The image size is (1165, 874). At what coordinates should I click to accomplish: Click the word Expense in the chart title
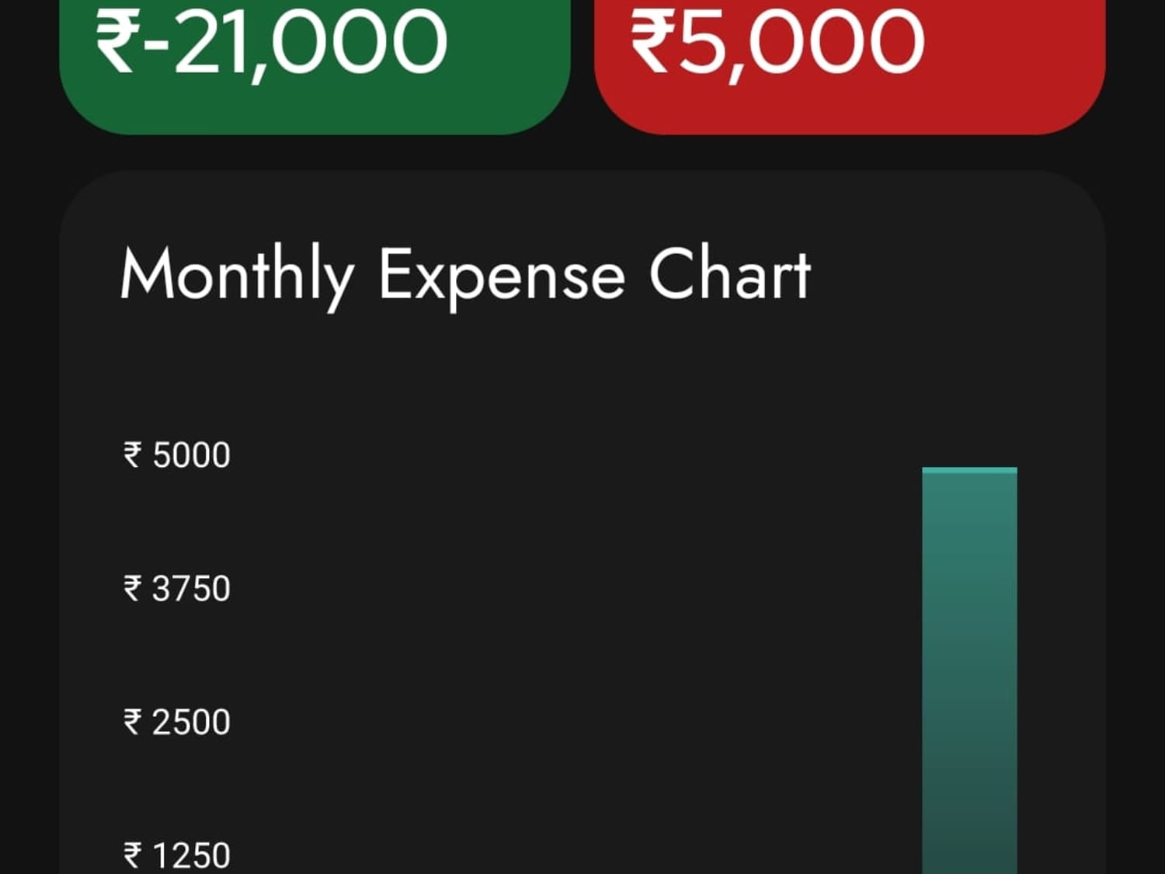pyautogui.click(x=502, y=278)
